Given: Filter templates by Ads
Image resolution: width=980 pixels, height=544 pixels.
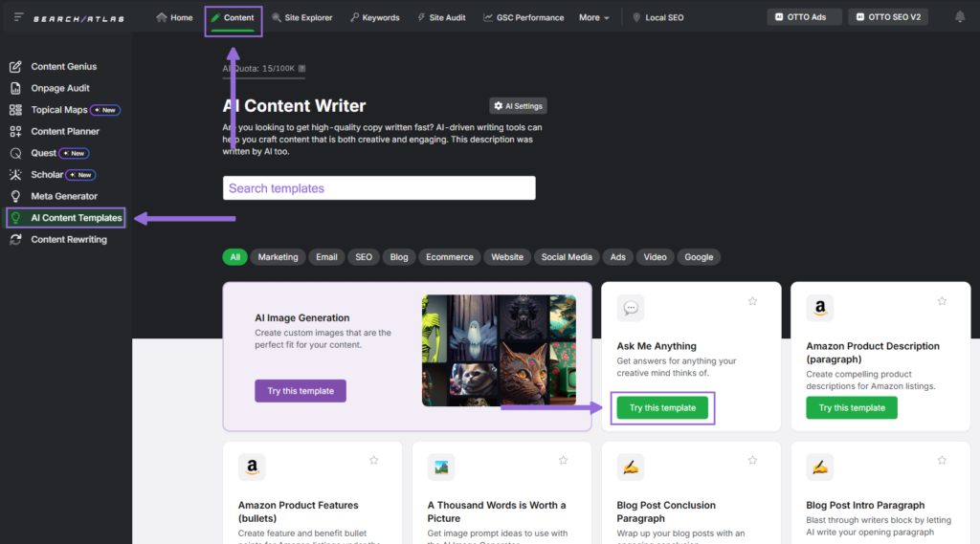Looking at the screenshot, I should tap(618, 257).
